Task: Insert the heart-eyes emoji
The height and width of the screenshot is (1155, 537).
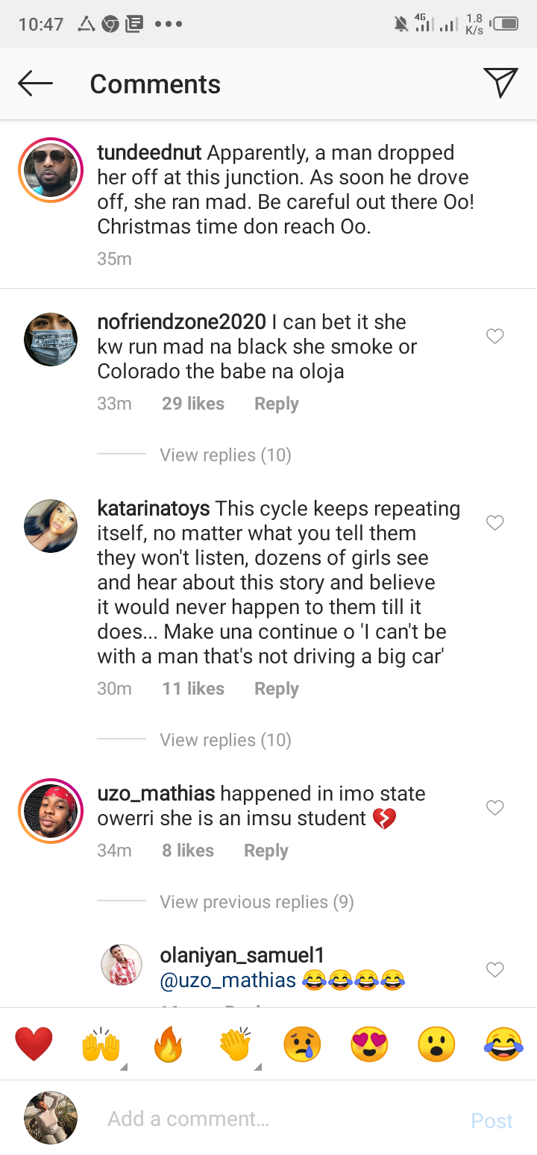Action: point(369,1044)
